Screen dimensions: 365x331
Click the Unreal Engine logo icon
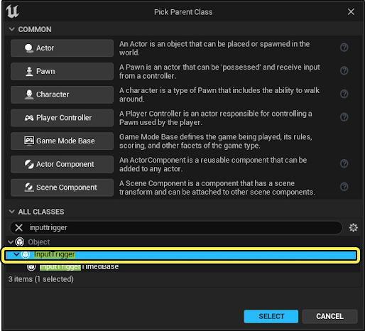pos(12,11)
